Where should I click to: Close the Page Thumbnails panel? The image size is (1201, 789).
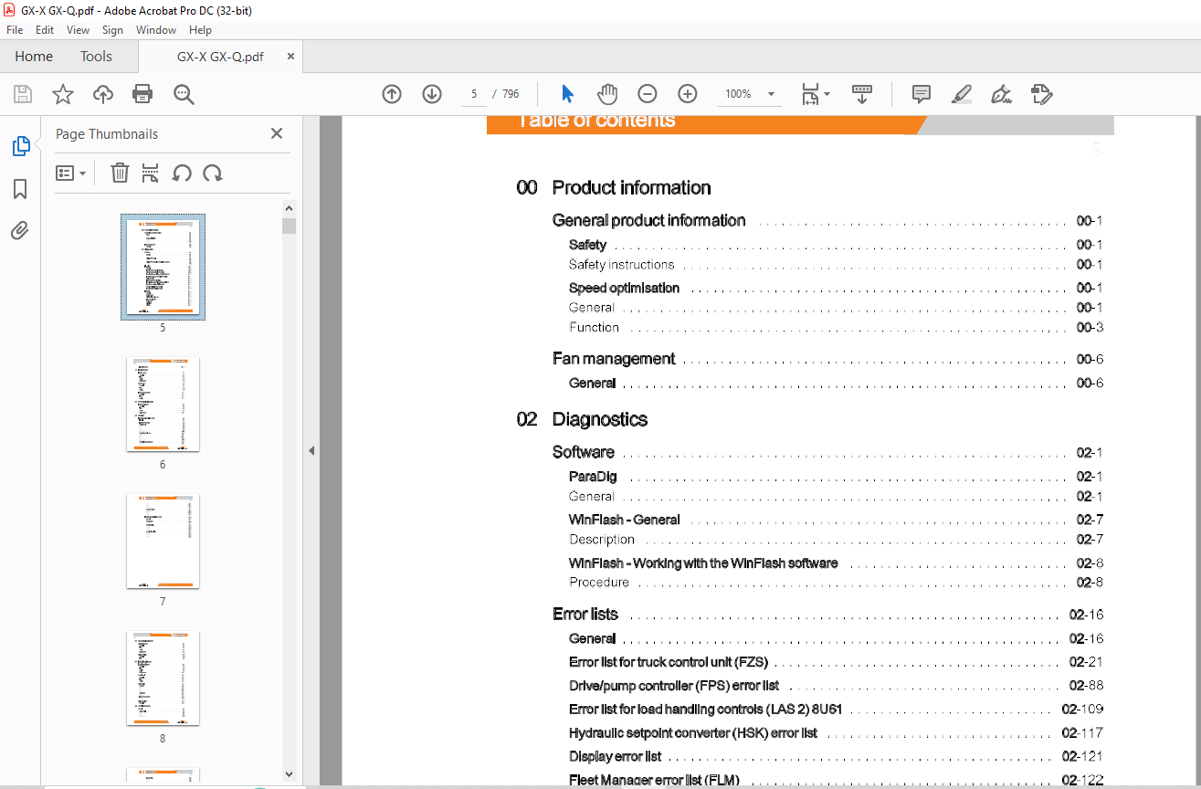pyautogui.click(x=277, y=133)
